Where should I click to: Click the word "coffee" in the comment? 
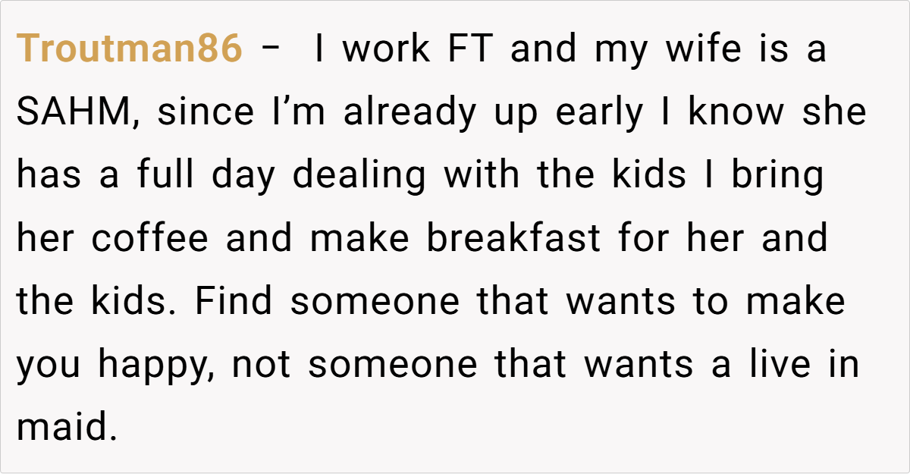pos(150,240)
